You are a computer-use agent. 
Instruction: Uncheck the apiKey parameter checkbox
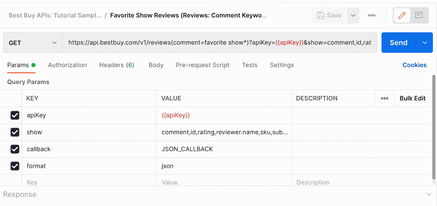[x=15, y=115]
